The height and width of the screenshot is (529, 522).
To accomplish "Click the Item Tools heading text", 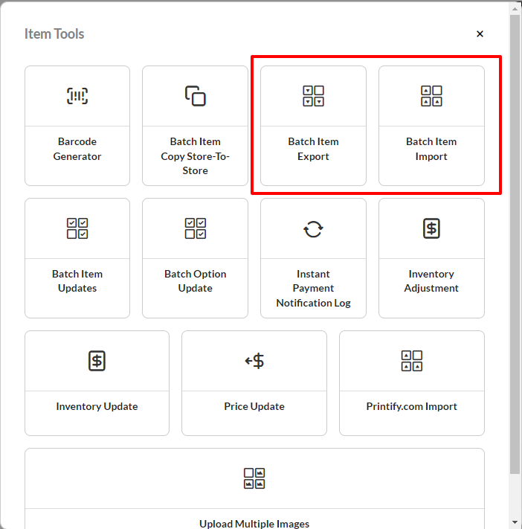I will [54, 33].
